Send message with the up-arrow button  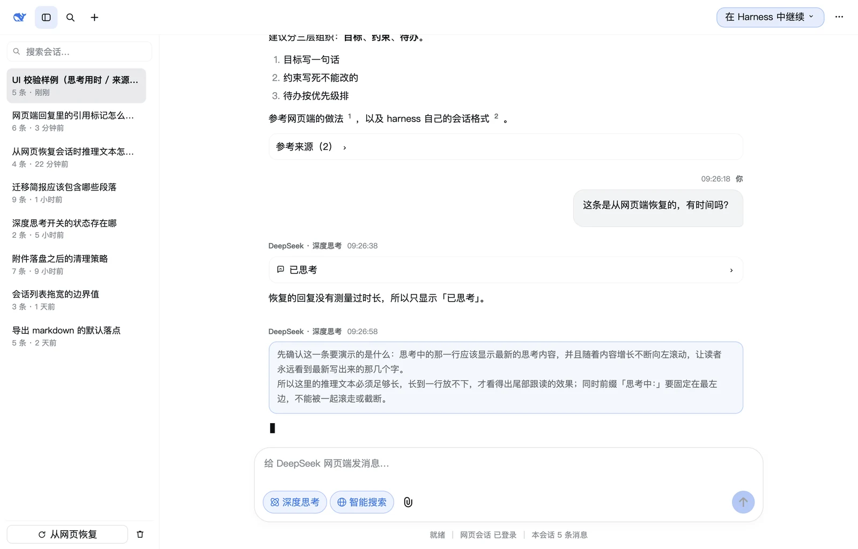(743, 502)
